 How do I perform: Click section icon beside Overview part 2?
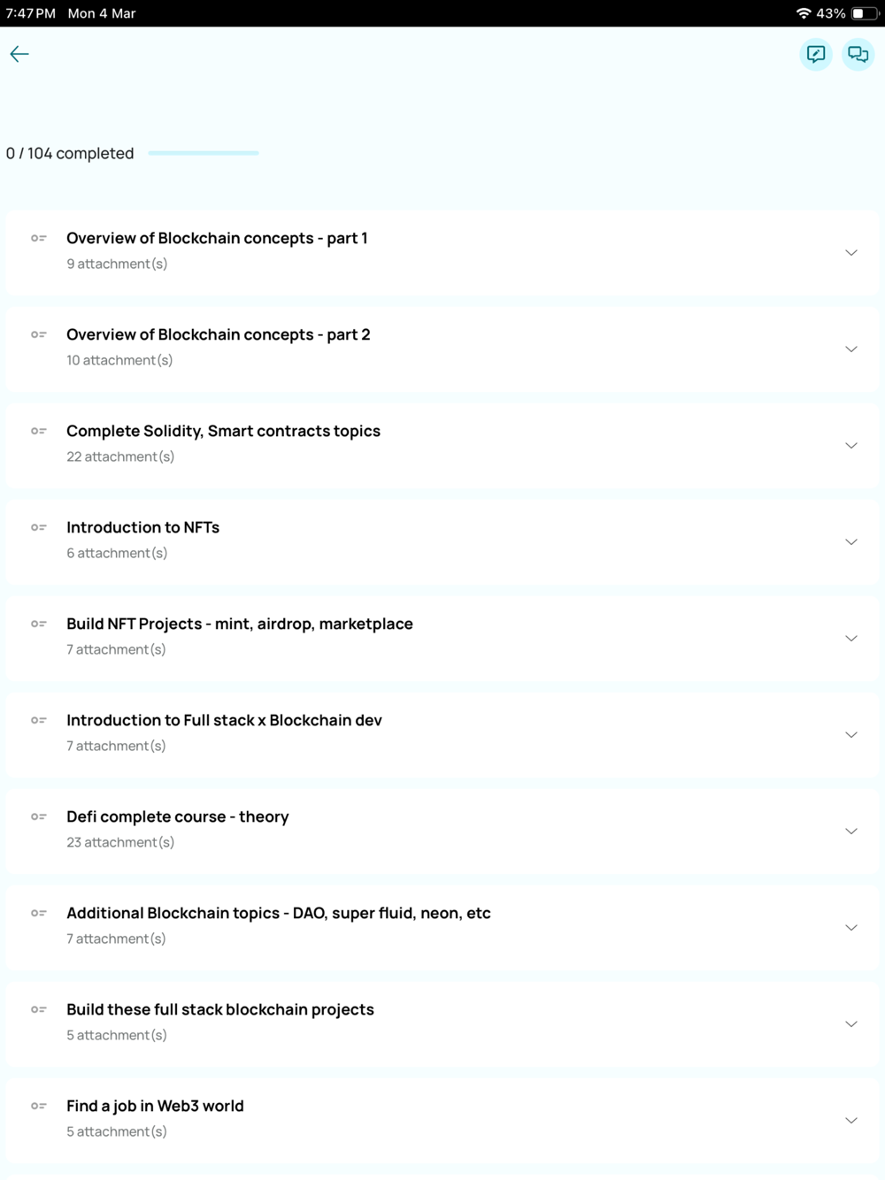pyautogui.click(x=39, y=334)
